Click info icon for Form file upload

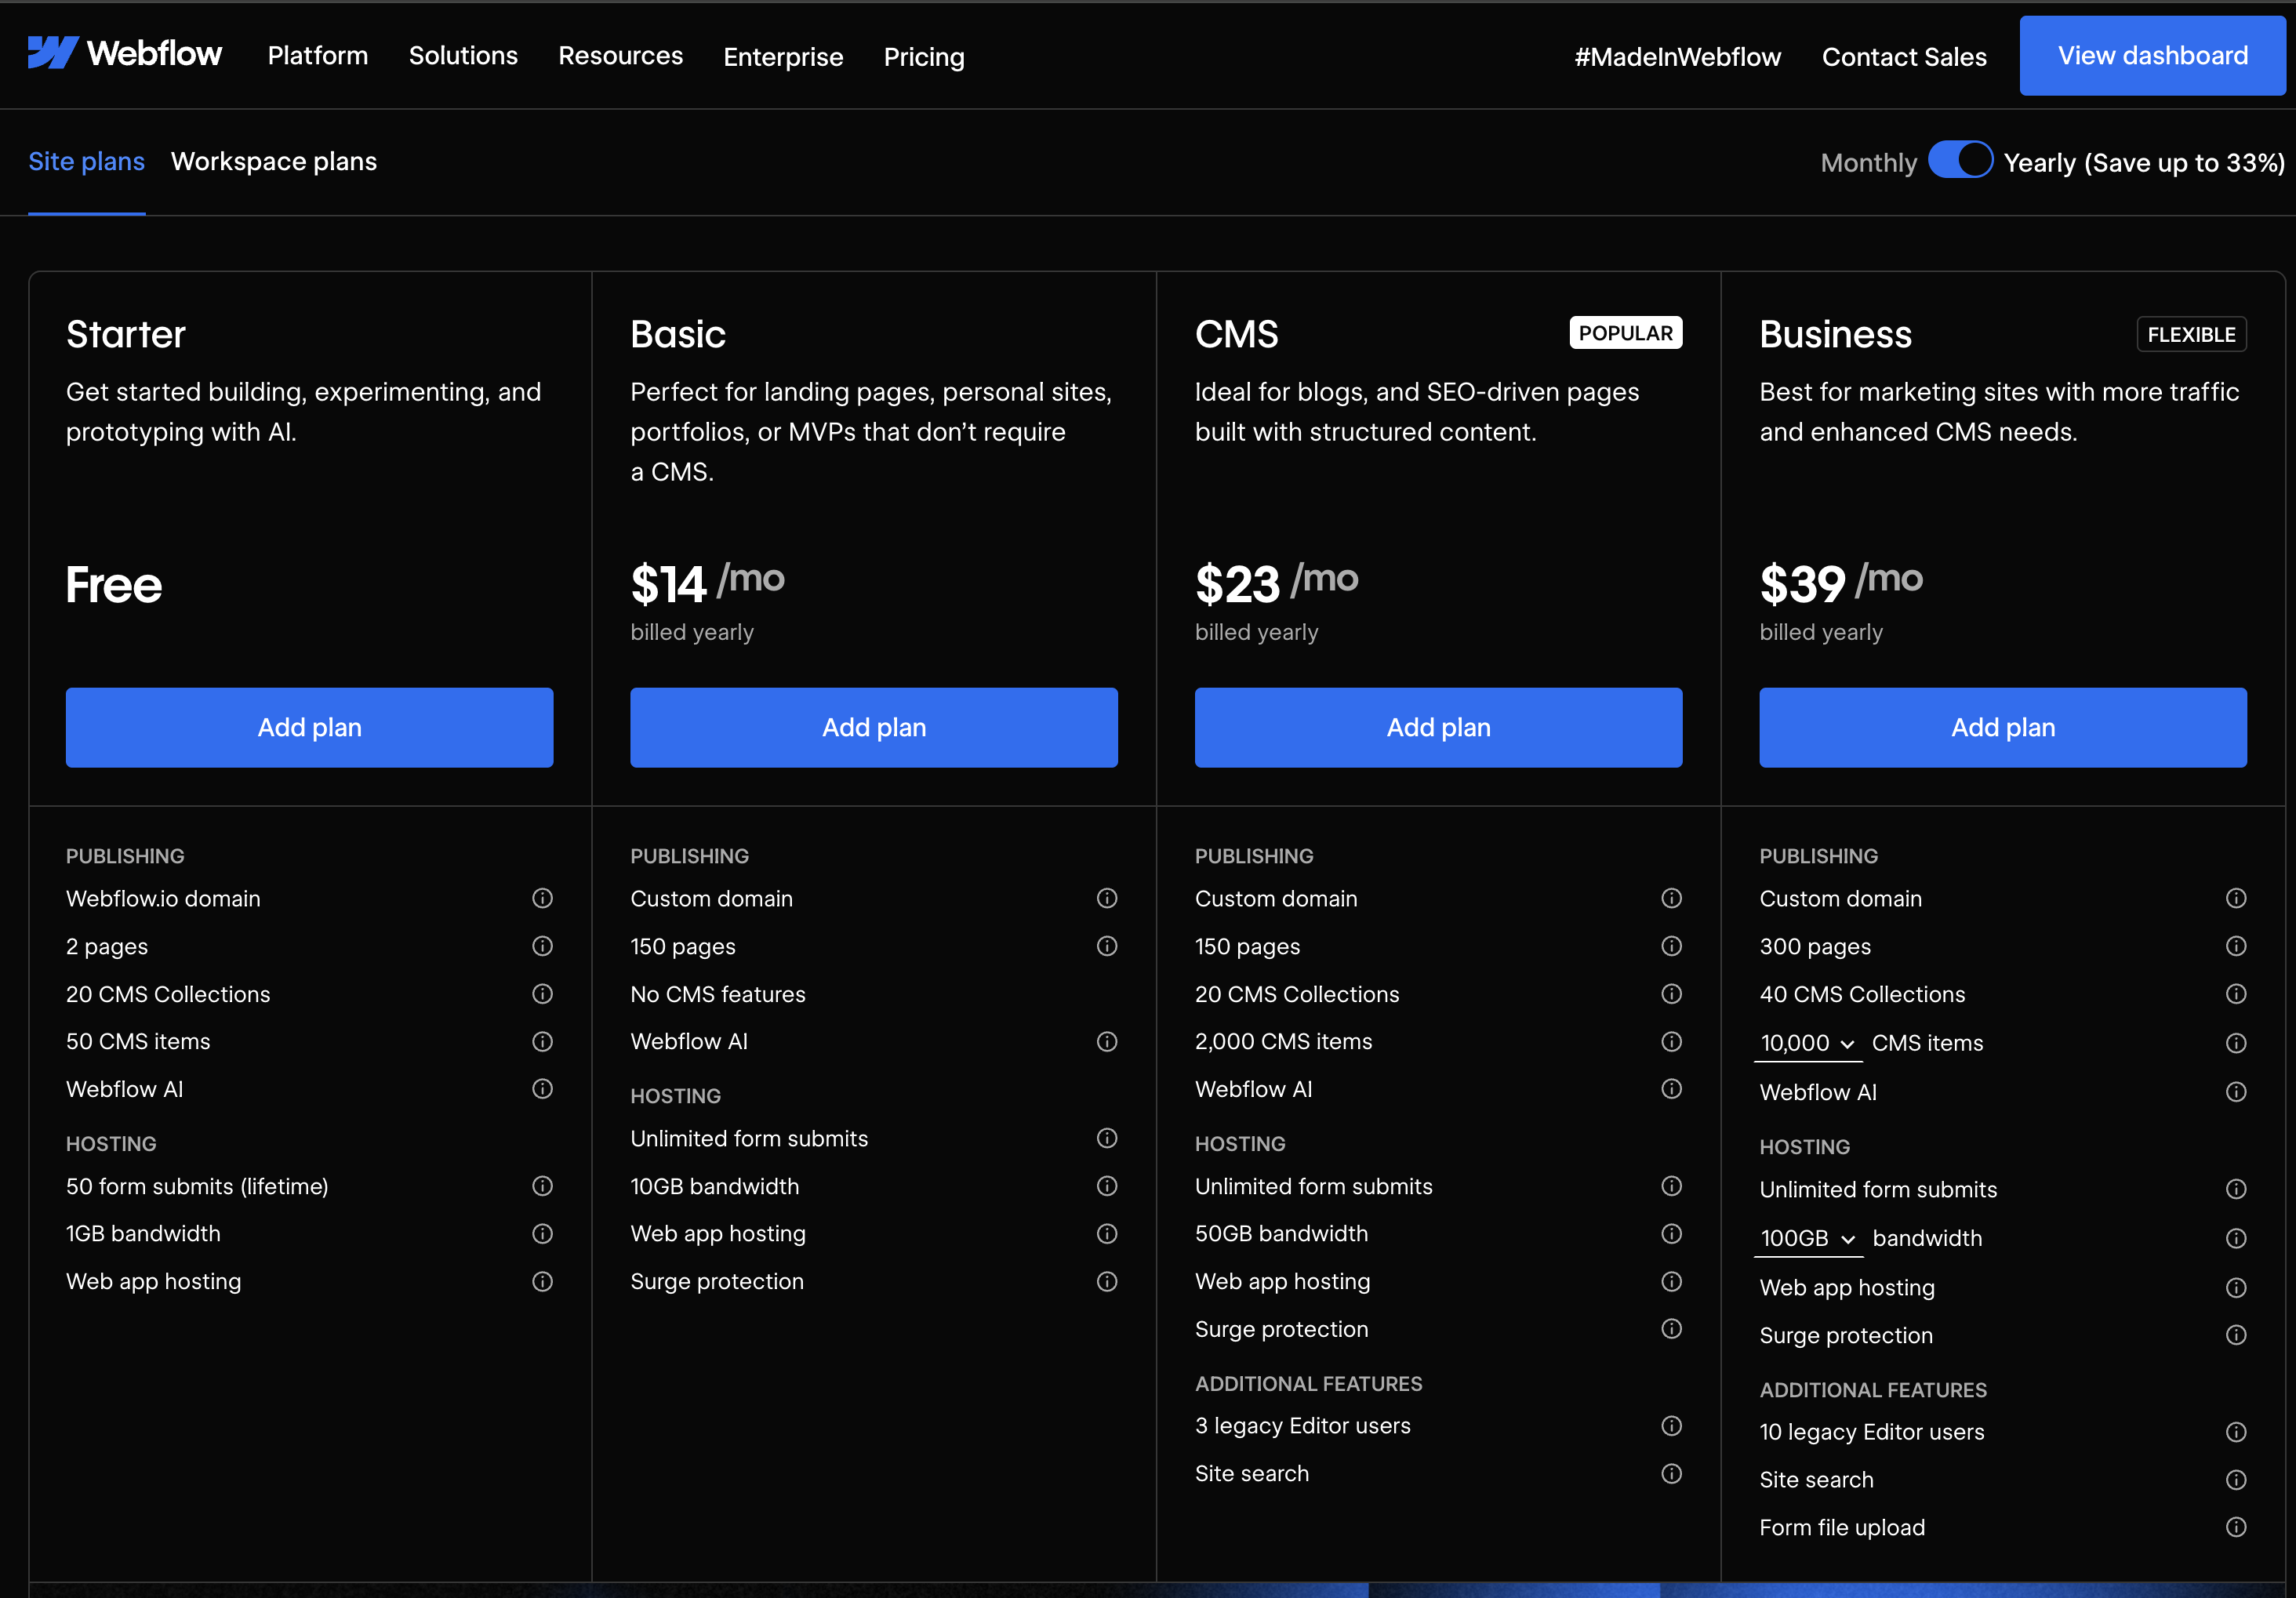pos(2236,1527)
